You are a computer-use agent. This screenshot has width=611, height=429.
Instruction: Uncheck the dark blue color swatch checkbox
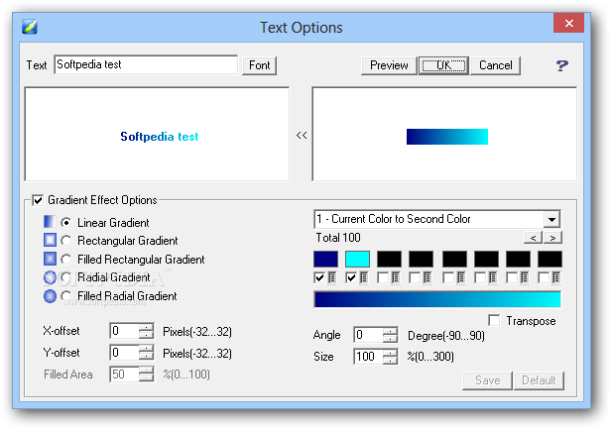point(319,277)
